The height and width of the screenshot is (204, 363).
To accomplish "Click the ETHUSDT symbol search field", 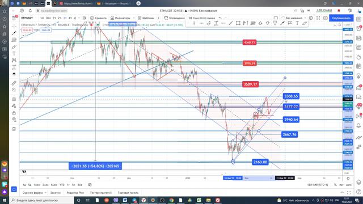I will pyautogui.click(x=27, y=18).
